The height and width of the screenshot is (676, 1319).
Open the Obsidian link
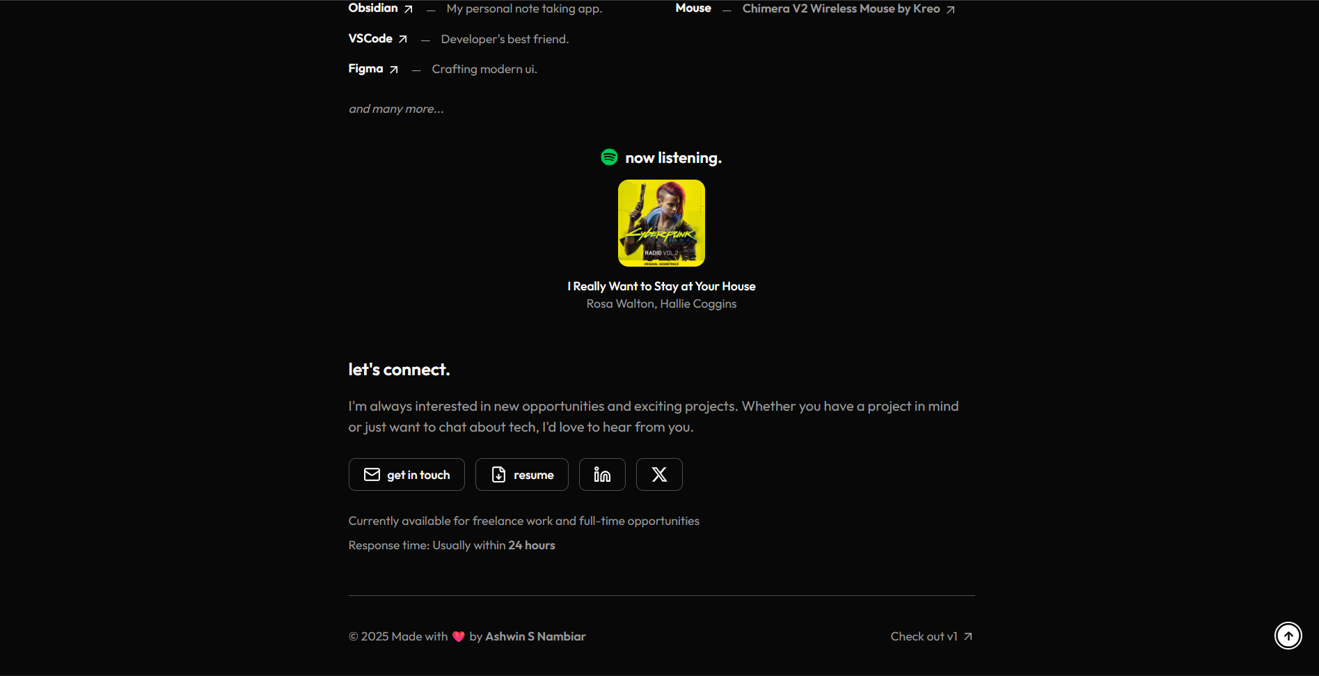point(373,8)
